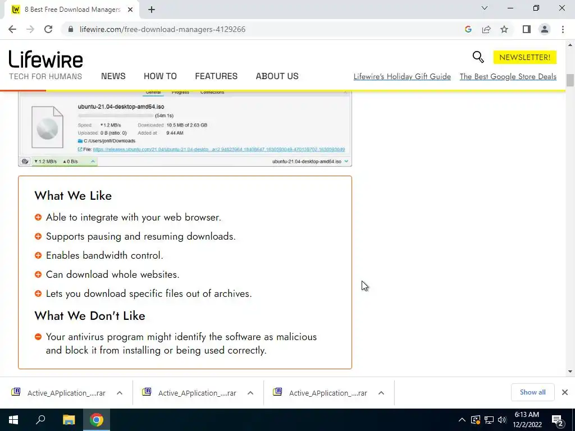Click Show all downloads
The image size is (575, 431).
532,392
